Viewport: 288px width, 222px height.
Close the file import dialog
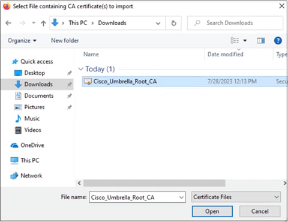(x=281, y=6)
